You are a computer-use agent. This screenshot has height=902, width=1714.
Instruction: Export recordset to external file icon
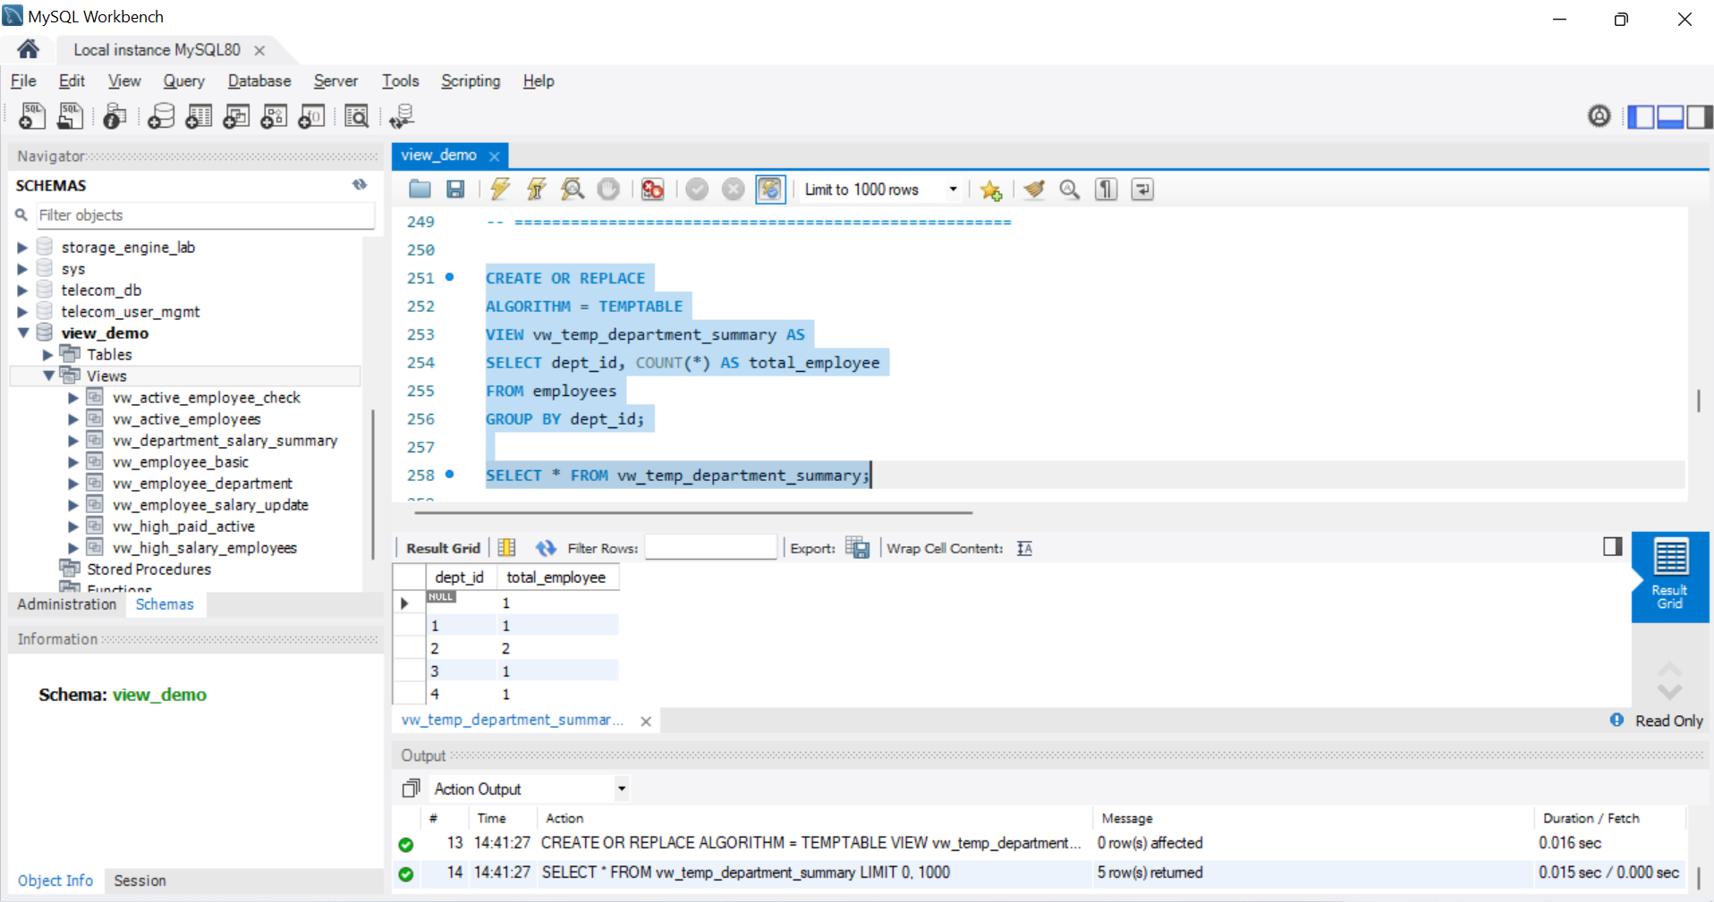[x=857, y=548]
